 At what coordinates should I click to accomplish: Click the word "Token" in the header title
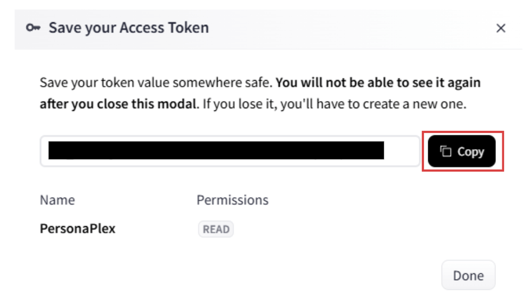click(x=188, y=28)
